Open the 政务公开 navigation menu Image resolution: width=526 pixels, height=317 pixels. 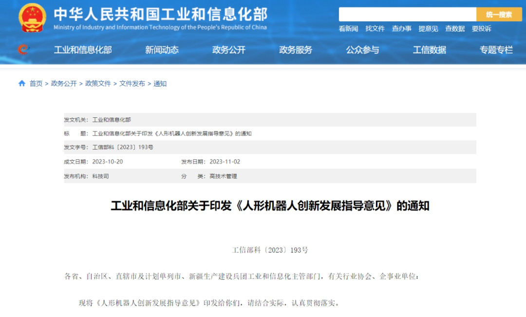point(229,50)
